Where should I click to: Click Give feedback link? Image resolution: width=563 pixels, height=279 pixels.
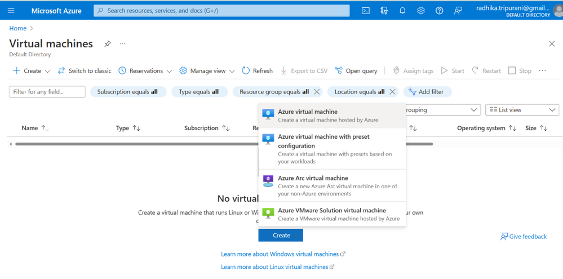(524, 236)
